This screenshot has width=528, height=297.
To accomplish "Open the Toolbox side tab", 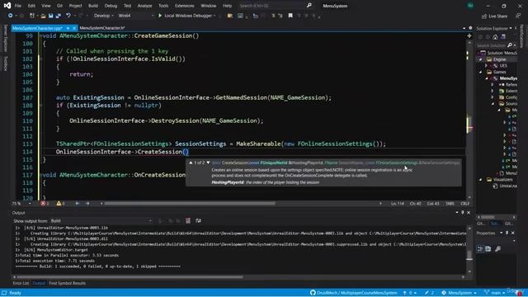I will pyautogui.click(x=5, y=64).
